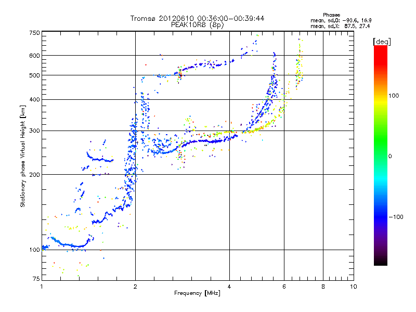Click the x-axis tick label '1'
Viewport: 416px width, 312px height.
(x=42, y=287)
